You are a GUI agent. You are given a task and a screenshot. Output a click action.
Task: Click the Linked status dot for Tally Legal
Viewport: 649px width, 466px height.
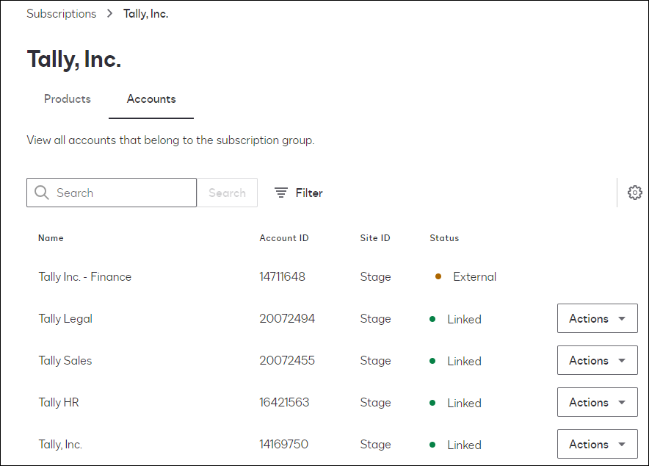tap(432, 319)
